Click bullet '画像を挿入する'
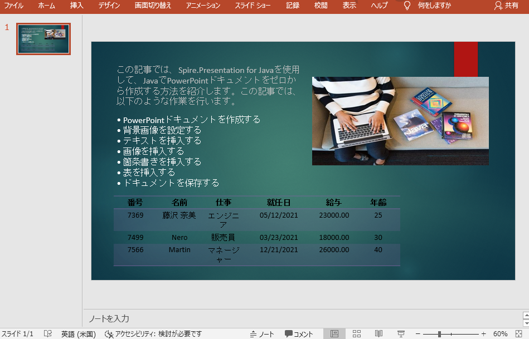This screenshot has height=339, width=529. click(x=153, y=151)
